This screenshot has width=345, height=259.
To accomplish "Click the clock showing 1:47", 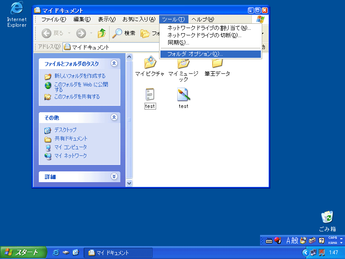I will pyautogui.click(x=333, y=253).
